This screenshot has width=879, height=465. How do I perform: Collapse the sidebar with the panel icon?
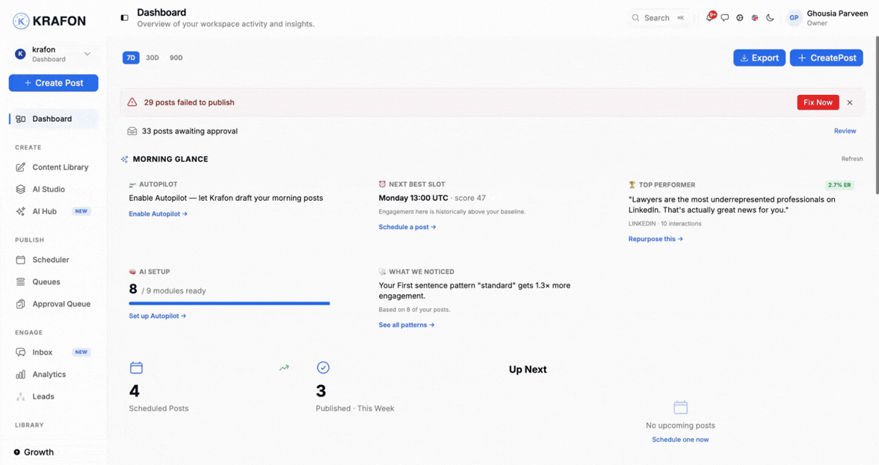pos(124,18)
